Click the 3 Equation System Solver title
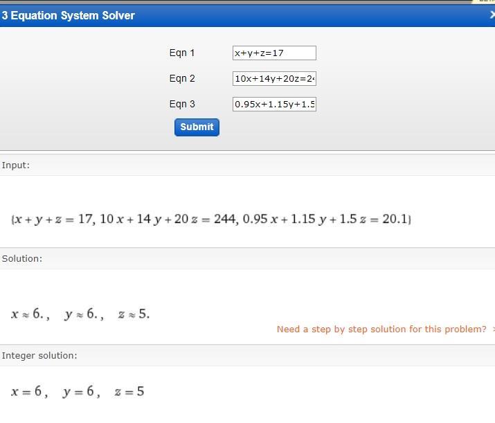The width and height of the screenshot is (495, 423). [x=68, y=15]
